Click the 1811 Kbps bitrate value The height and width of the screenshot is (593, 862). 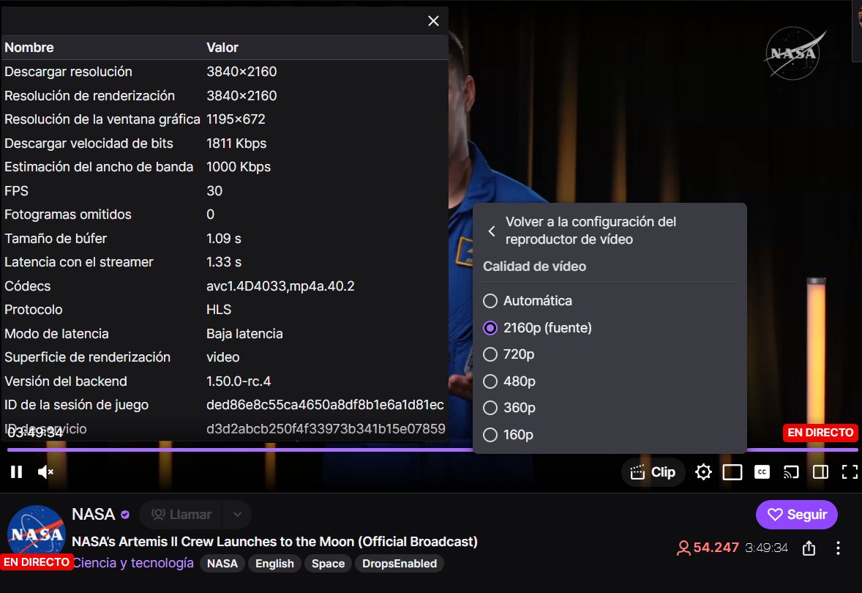(x=236, y=143)
